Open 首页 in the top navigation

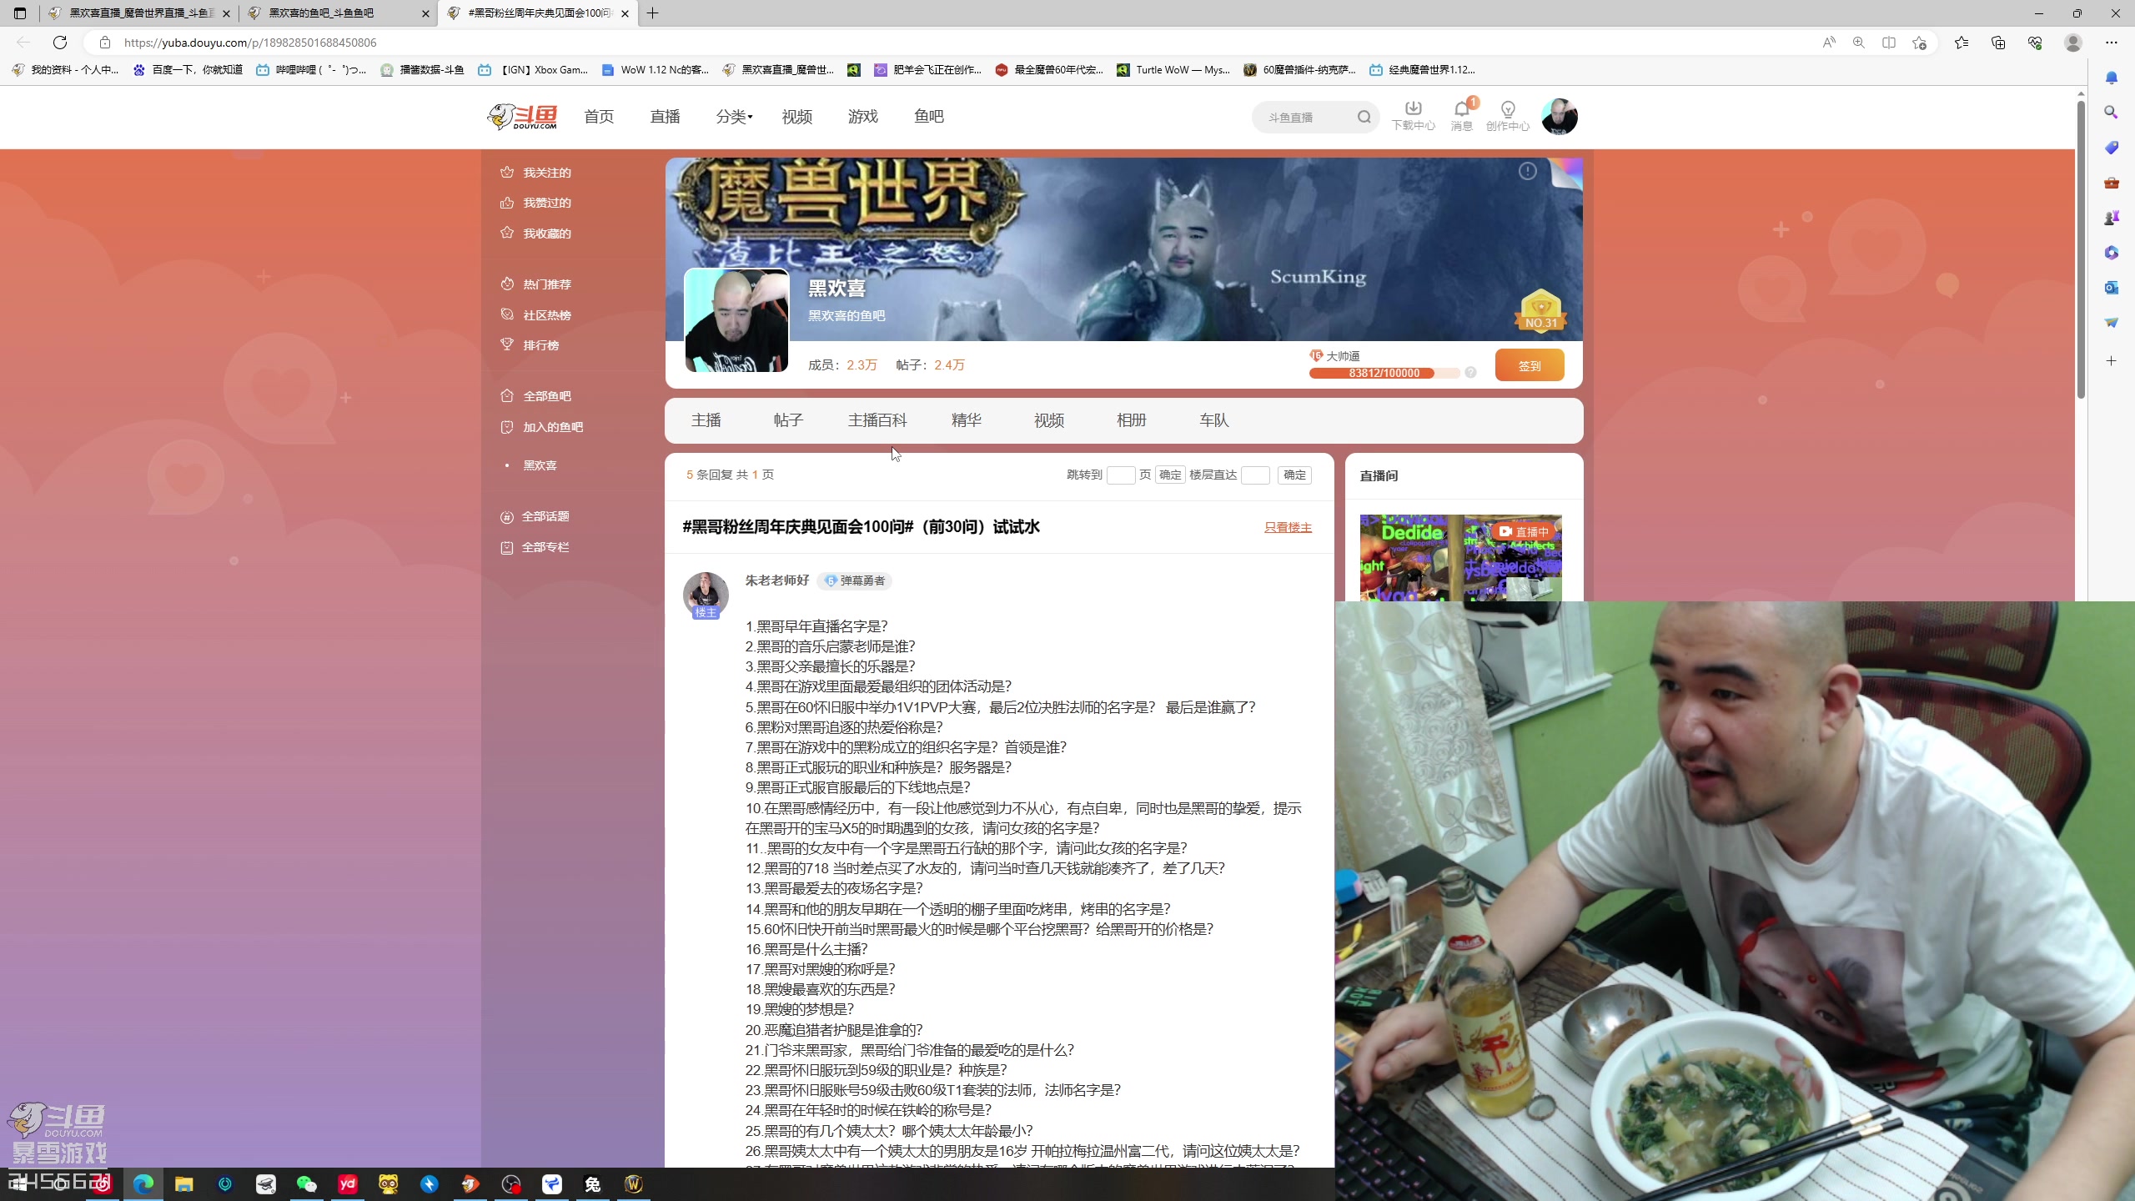(599, 117)
